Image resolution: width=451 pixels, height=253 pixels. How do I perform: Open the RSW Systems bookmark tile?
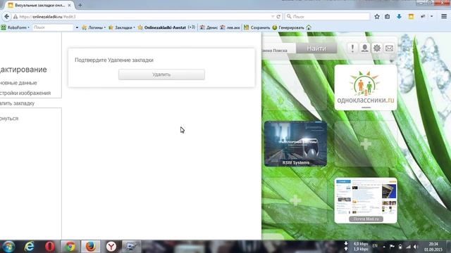pos(295,143)
